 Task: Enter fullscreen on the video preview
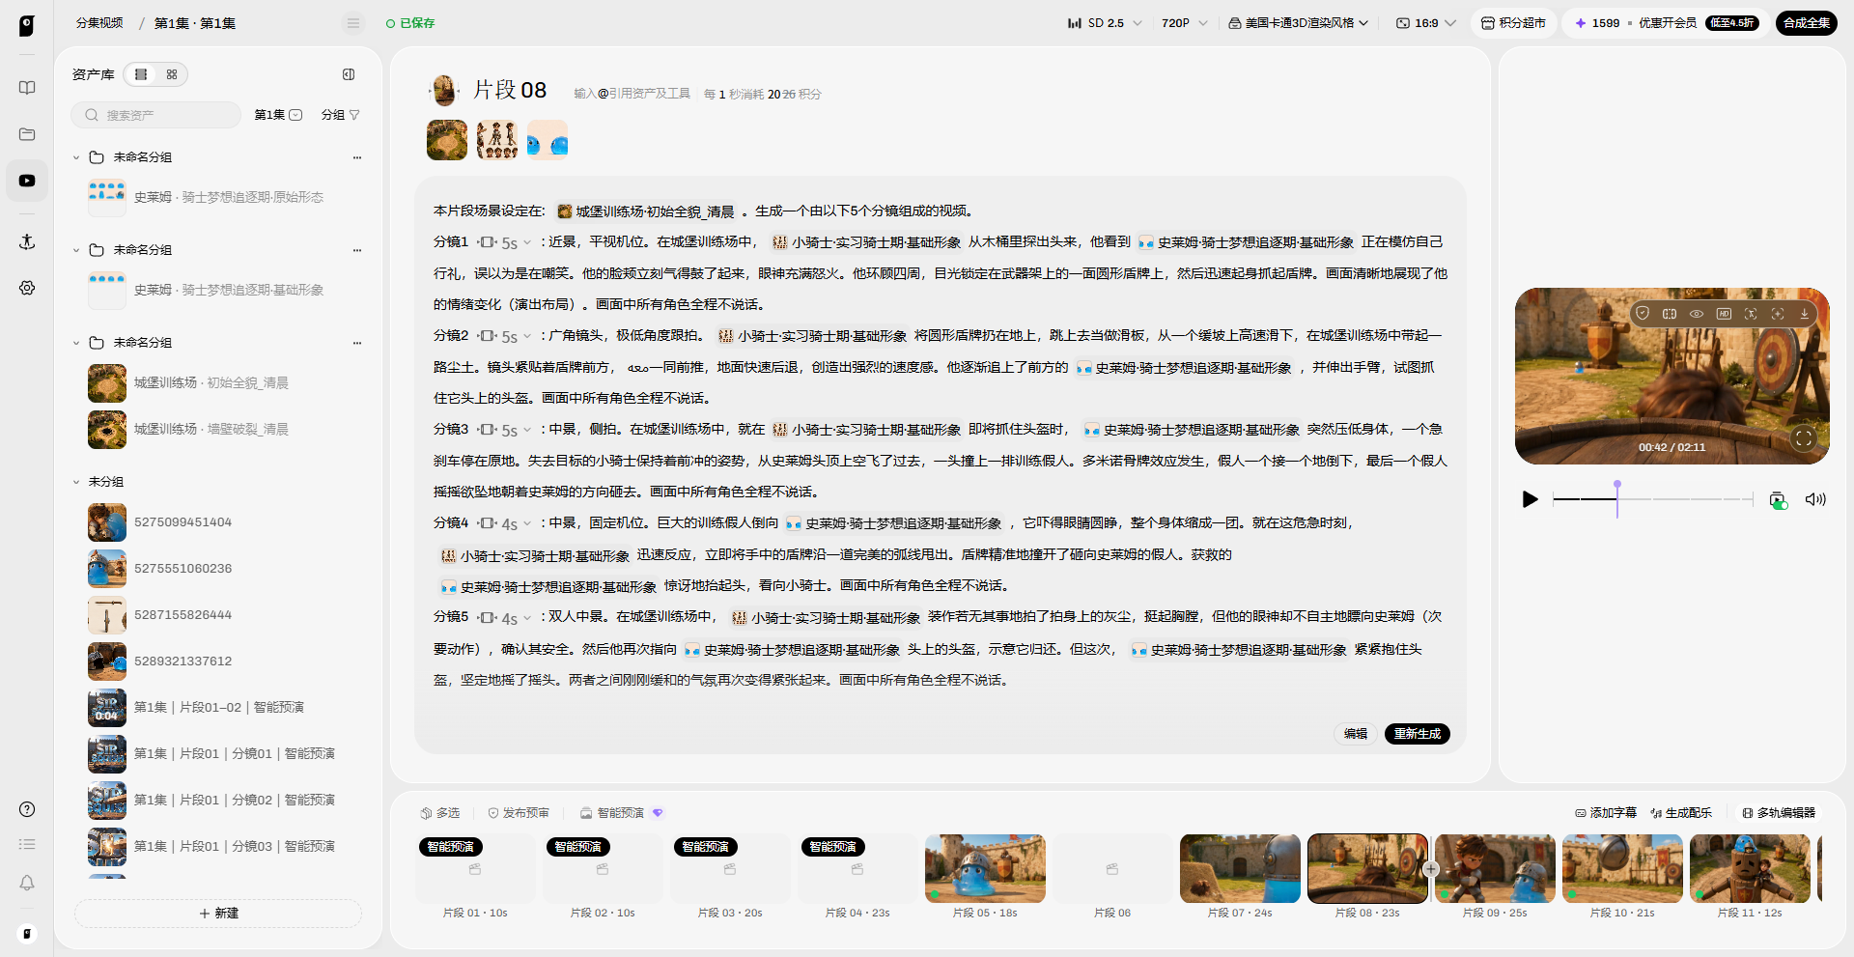[1803, 438]
